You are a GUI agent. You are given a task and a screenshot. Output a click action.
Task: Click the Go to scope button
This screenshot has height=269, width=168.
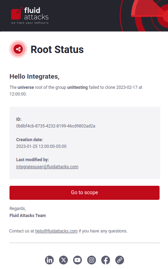pyautogui.click(x=84, y=193)
